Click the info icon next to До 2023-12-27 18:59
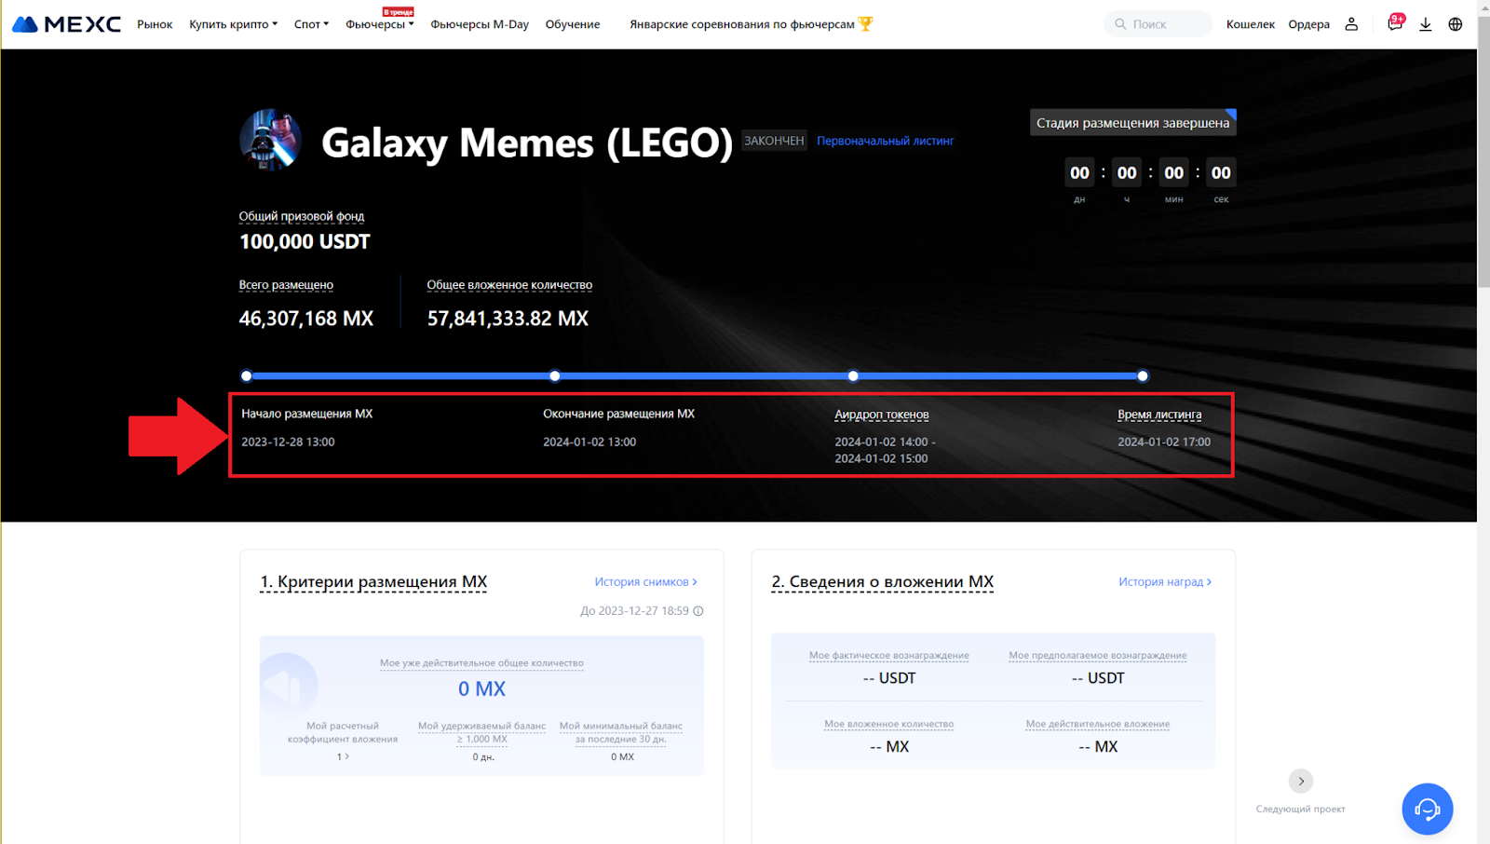1490x844 pixels. [698, 611]
